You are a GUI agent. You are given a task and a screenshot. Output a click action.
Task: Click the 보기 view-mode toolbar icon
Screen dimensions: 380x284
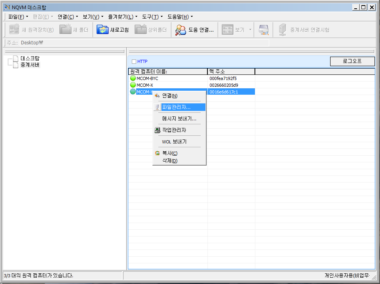(227, 30)
